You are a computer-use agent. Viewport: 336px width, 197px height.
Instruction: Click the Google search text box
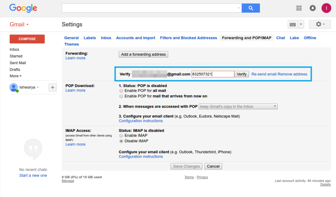pyautogui.click(x=151, y=8)
